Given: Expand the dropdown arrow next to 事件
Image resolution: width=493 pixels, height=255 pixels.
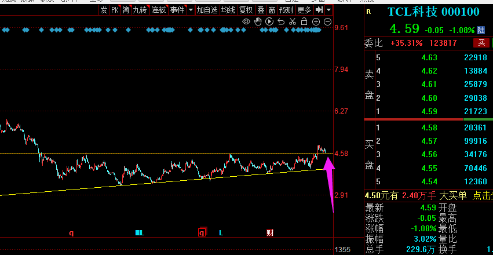Looking at the screenshot, I should coord(191,10).
